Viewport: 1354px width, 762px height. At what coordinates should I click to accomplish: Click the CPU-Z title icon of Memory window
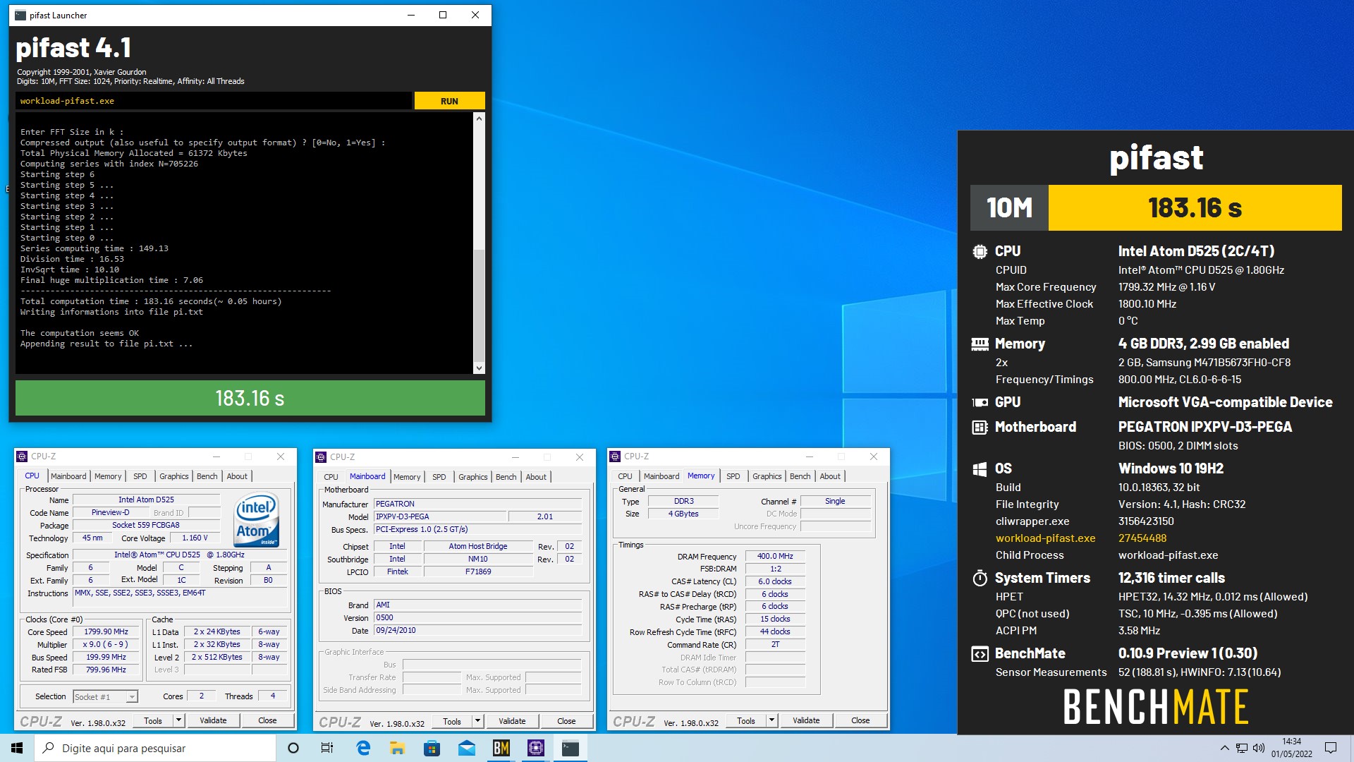point(615,456)
